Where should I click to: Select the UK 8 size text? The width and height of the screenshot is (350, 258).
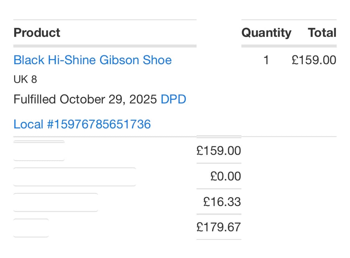pos(25,79)
